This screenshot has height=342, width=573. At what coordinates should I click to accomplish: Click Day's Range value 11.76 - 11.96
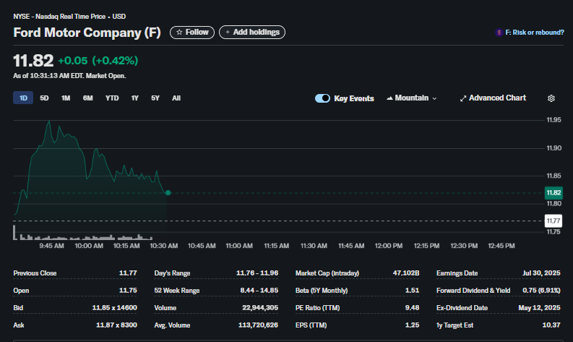click(257, 273)
